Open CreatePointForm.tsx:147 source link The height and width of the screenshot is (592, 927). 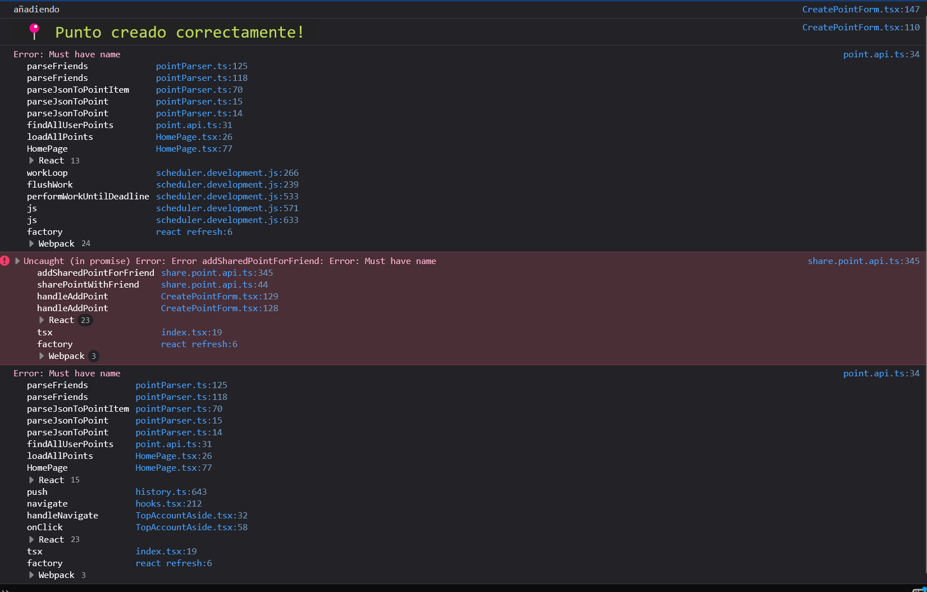861,9
